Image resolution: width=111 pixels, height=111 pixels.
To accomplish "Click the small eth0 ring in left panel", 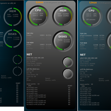I will (x=17, y=60).
